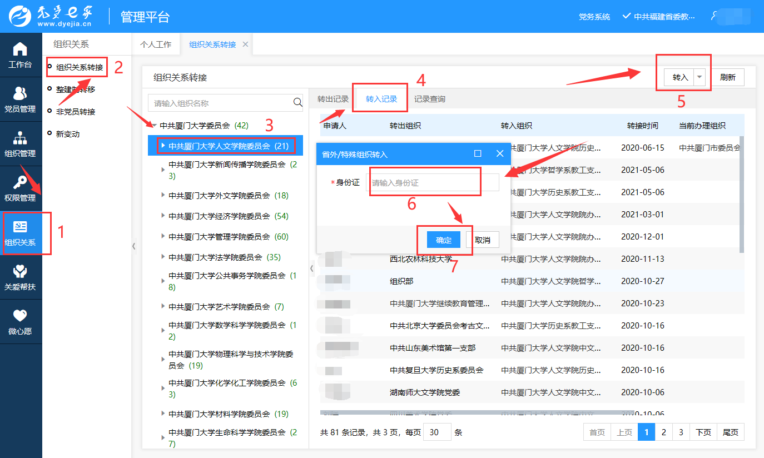Collapse the 中共厦门大学委员会 root node
764x458 pixels.
pos(154,126)
